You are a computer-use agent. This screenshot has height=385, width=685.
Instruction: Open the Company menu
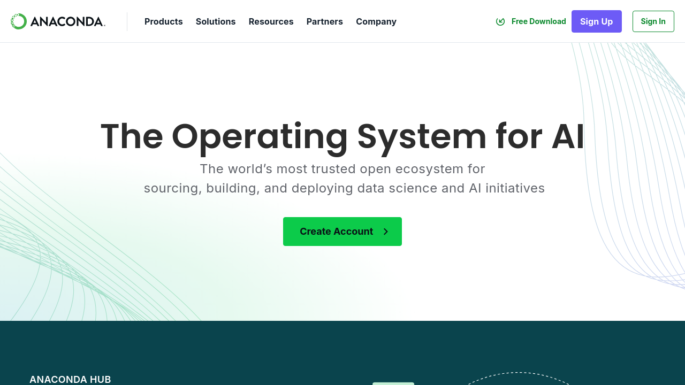(376, 21)
